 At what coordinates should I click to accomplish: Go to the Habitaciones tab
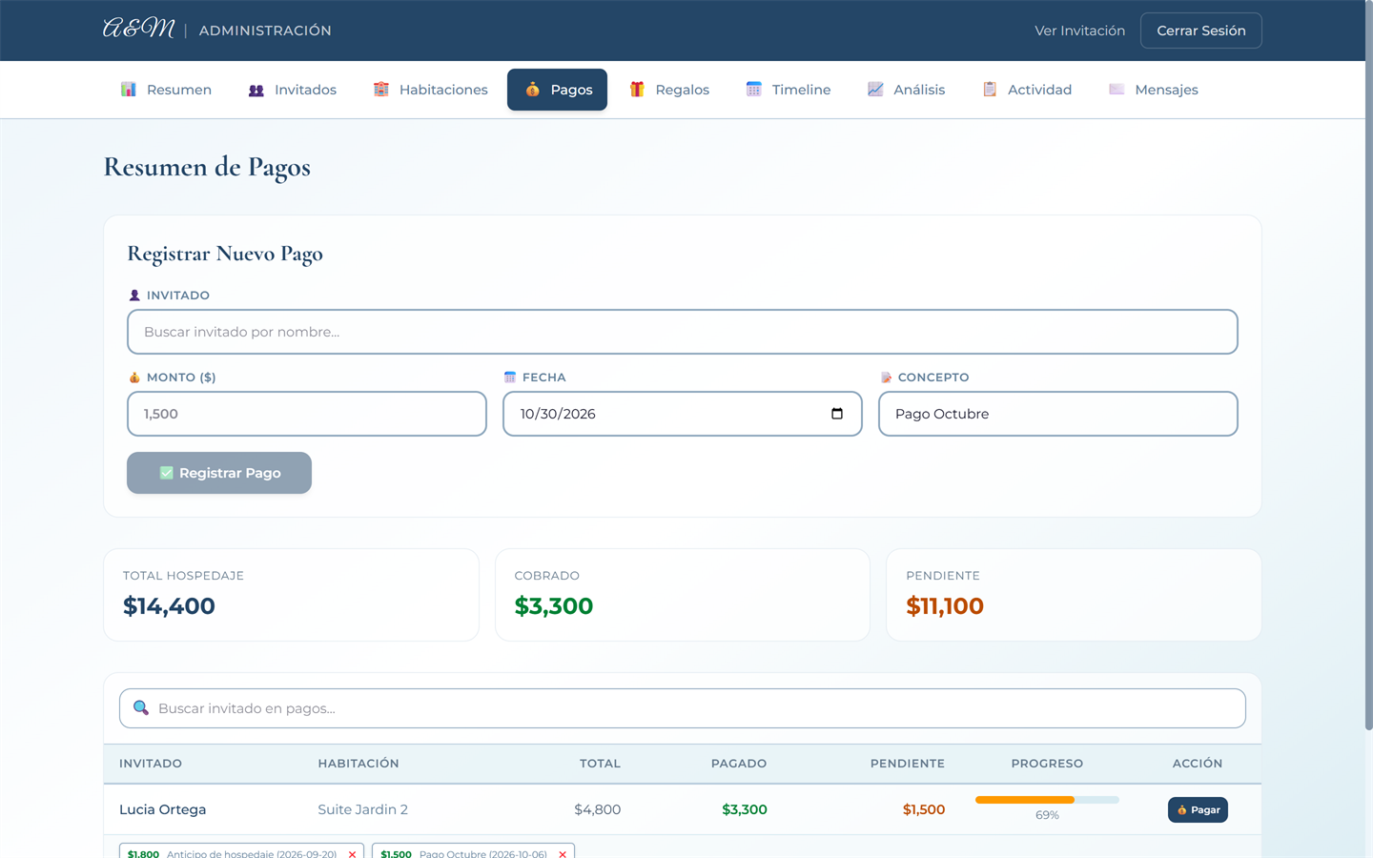[430, 90]
